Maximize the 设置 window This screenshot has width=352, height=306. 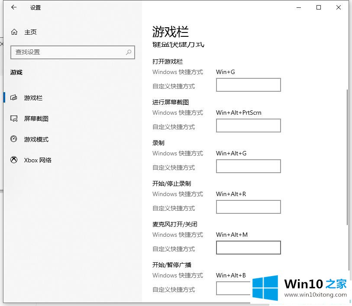pyautogui.click(x=319, y=7)
